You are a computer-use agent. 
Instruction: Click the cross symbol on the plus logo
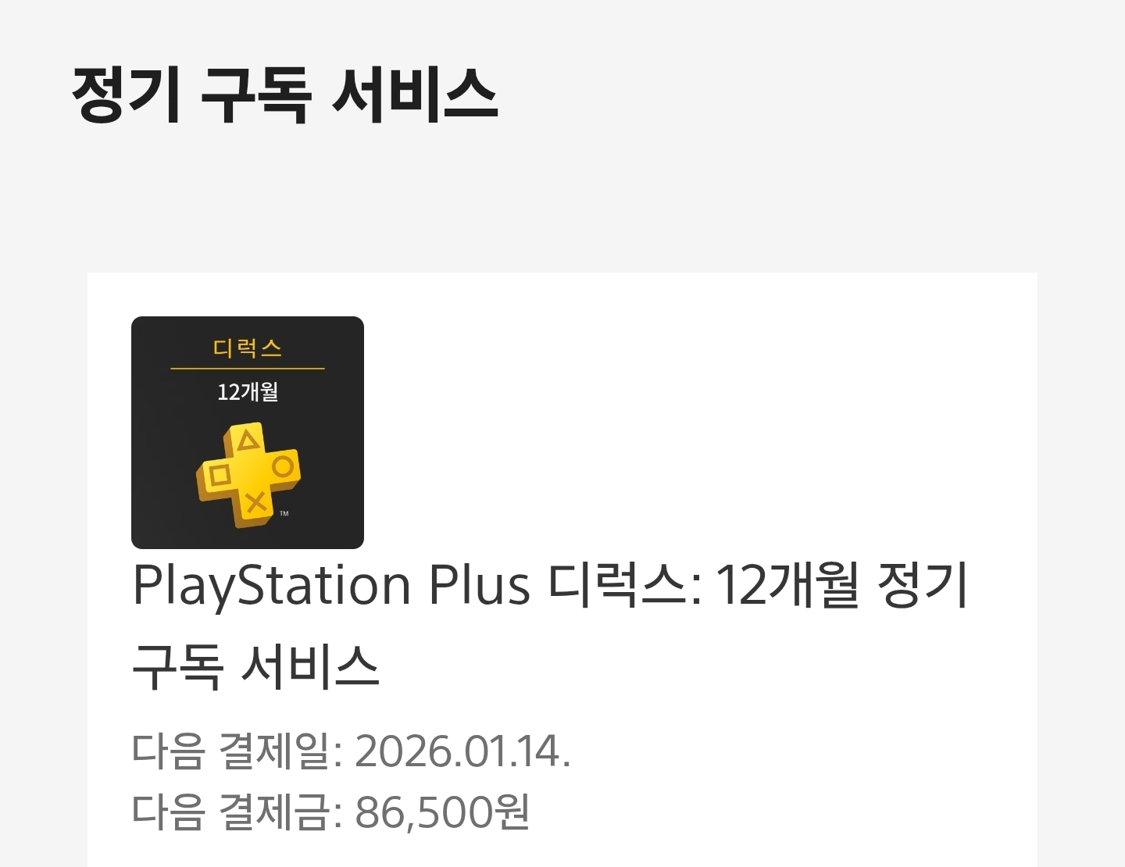coord(255,502)
